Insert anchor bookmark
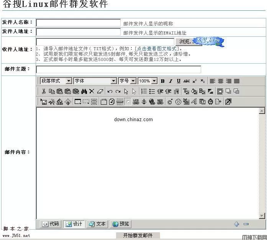The width and height of the screenshot is (267, 240). [144, 102]
